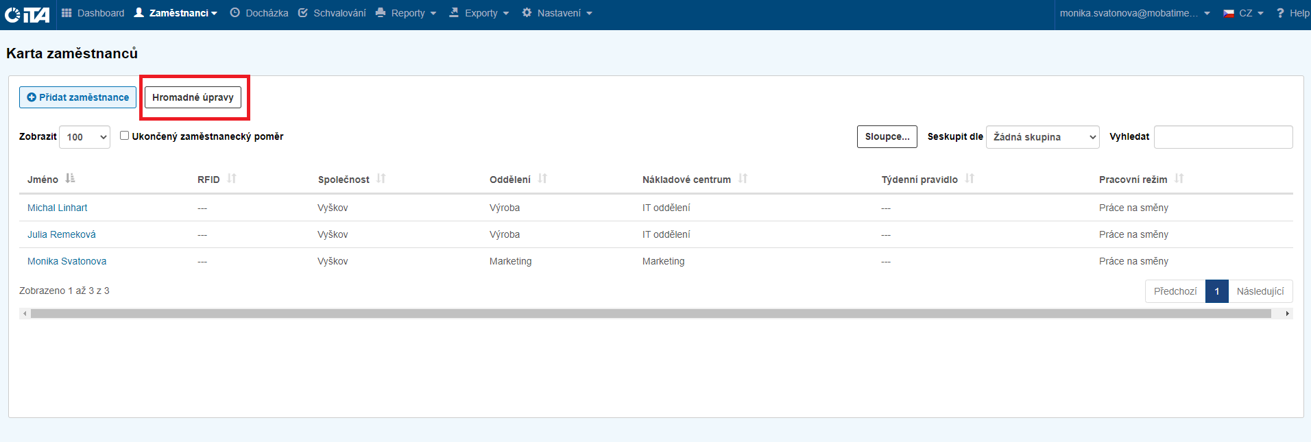
Task: Sort by Nákladové centrum sort icon
Action: click(x=743, y=179)
